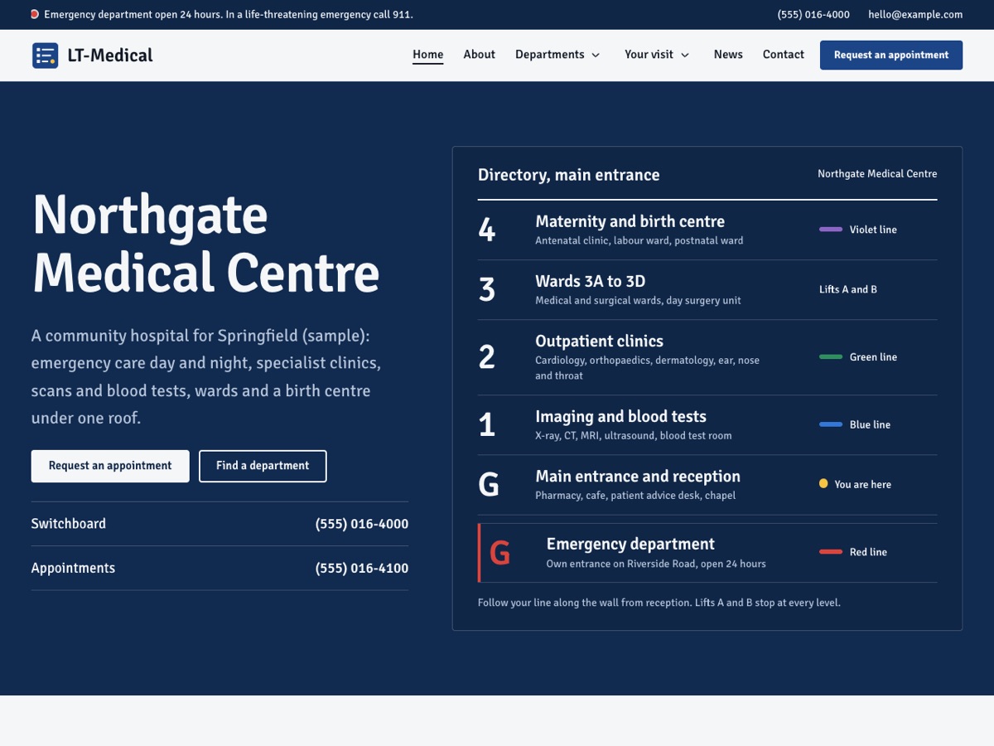Select Imaging and blood tests row
This screenshot has height=746, width=994.
point(707,425)
